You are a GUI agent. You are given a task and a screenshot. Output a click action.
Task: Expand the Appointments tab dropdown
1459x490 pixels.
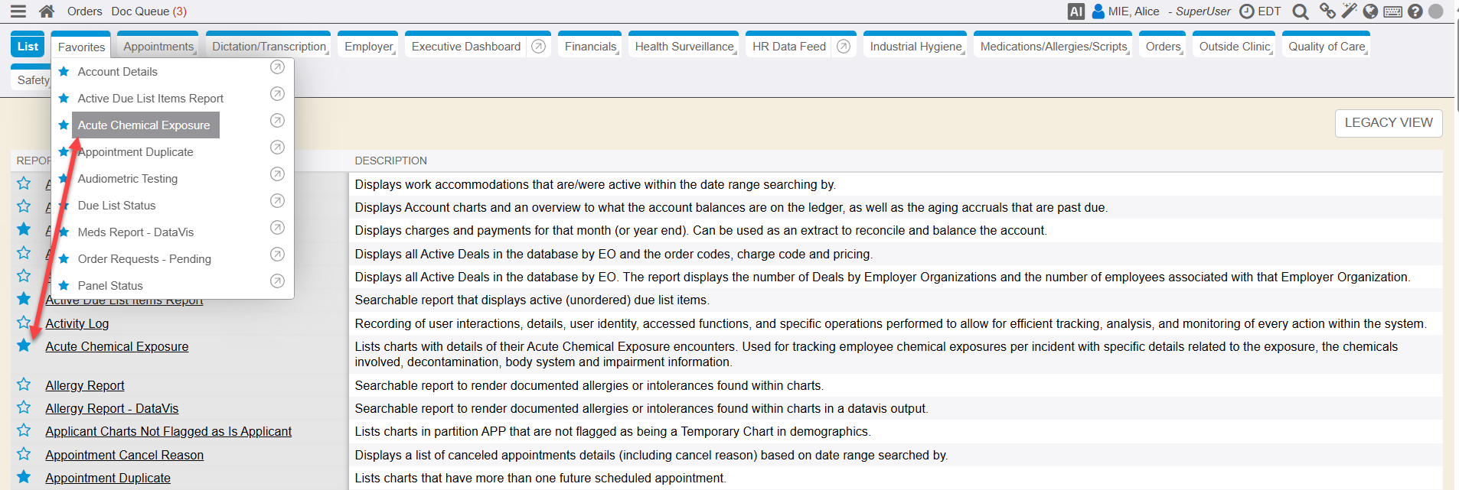pyautogui.click(x=158, y=47)
